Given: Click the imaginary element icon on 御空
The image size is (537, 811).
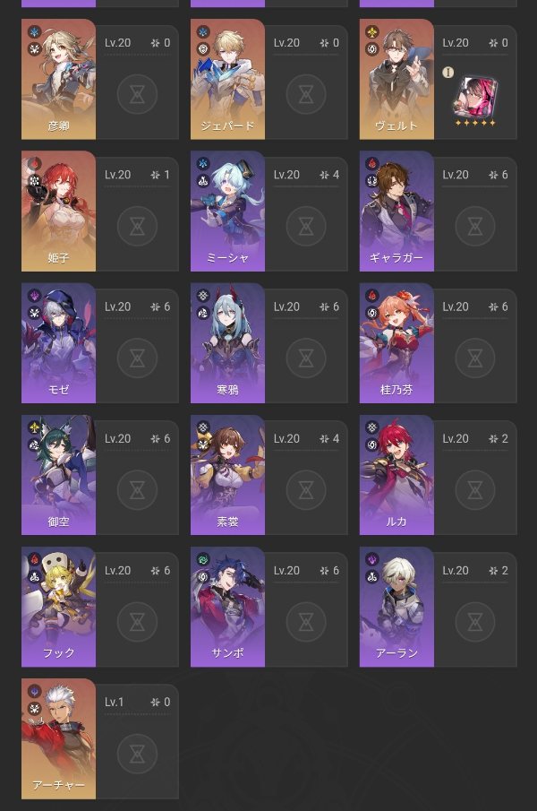Looking at the screenshot, I should point(35,427).
